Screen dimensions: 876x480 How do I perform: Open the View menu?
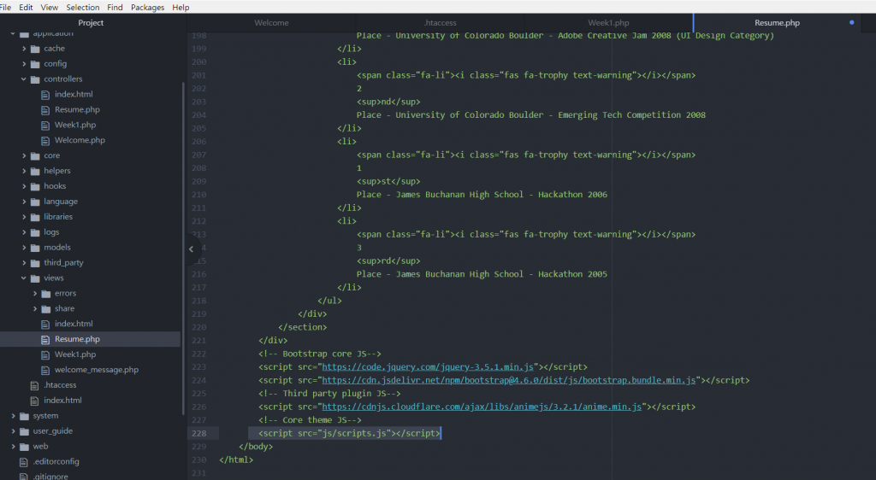tap(49, 7)
